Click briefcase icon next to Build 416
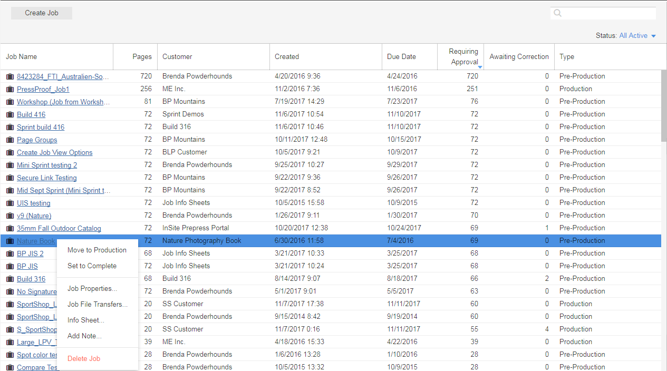This screenshot has height=371, width=667. coord(9,114)
